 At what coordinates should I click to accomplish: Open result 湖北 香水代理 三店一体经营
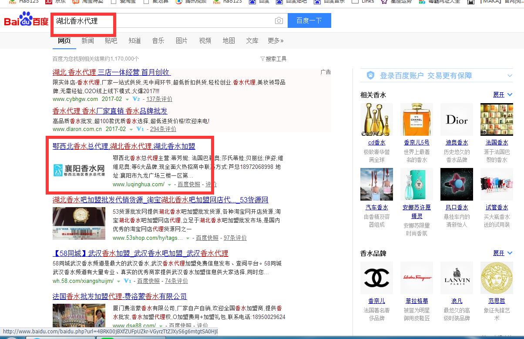pyautogui.click(x=111, y=72)
